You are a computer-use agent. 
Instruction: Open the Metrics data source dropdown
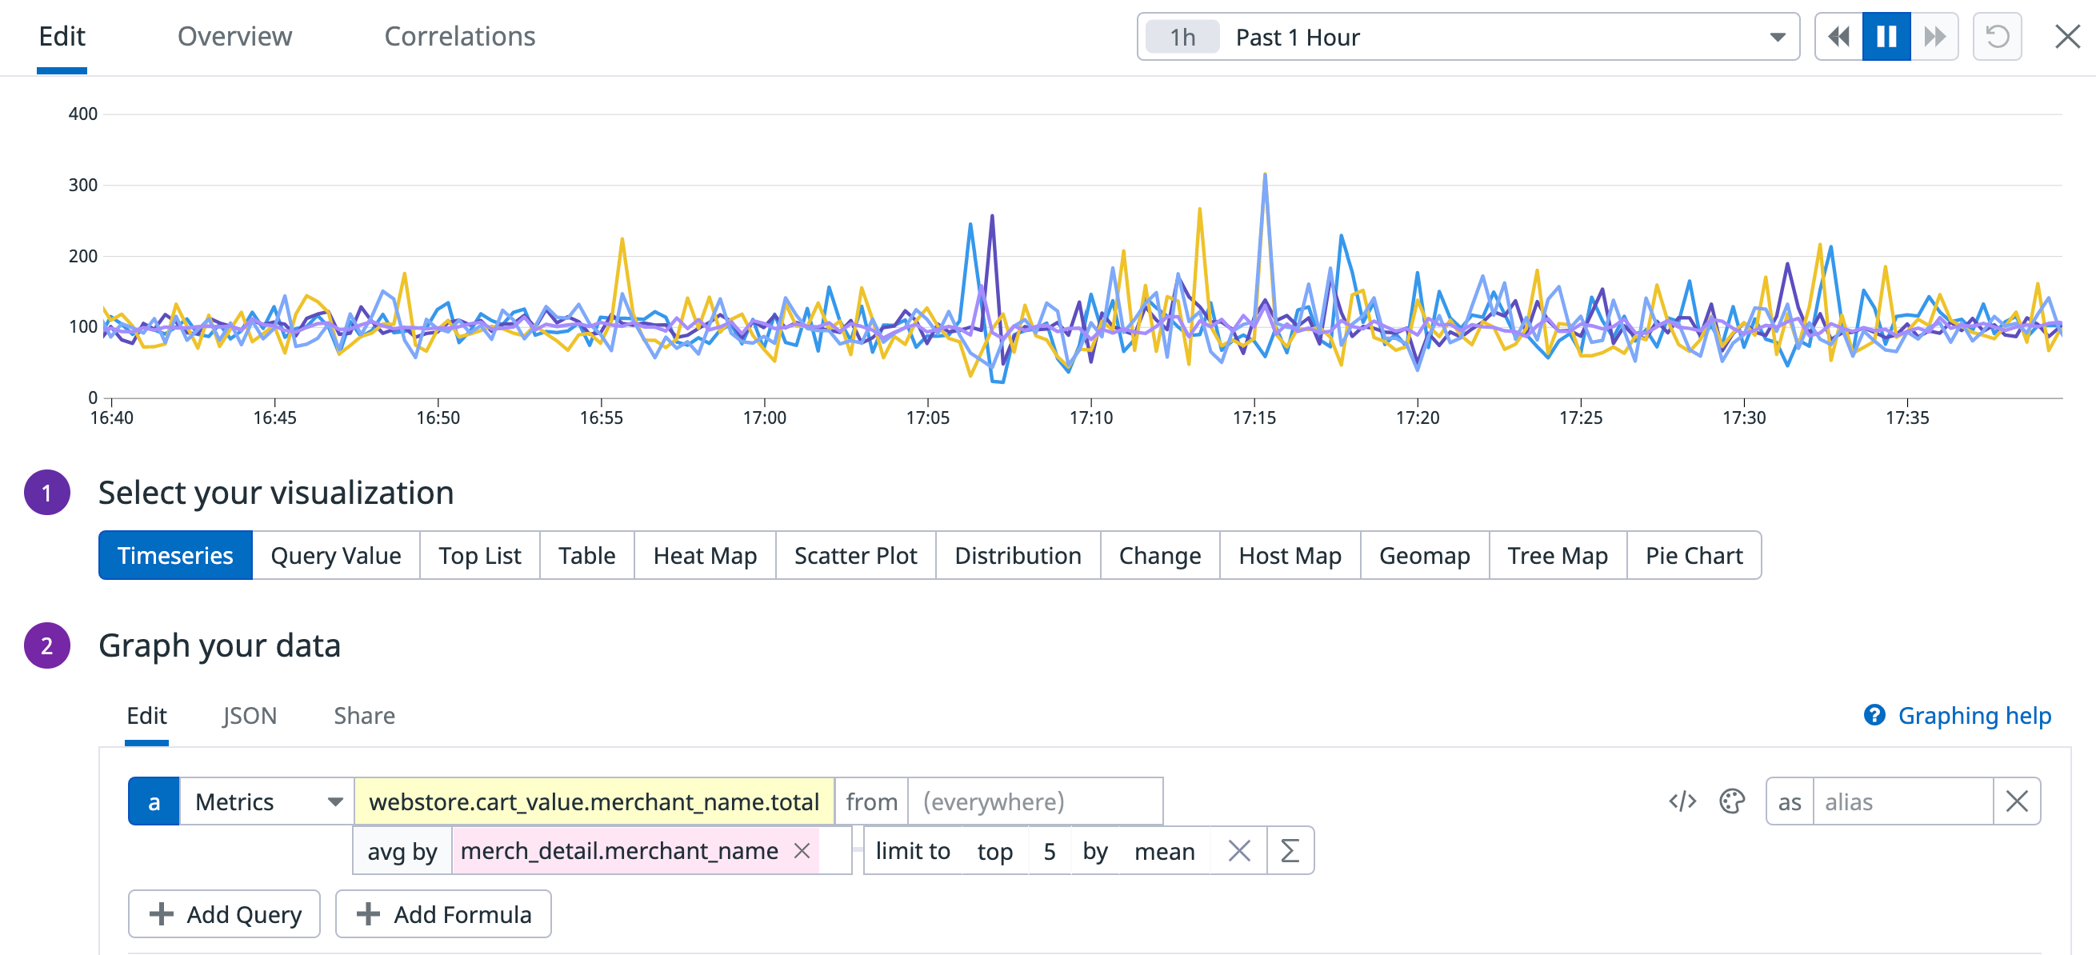pos(265,801)
